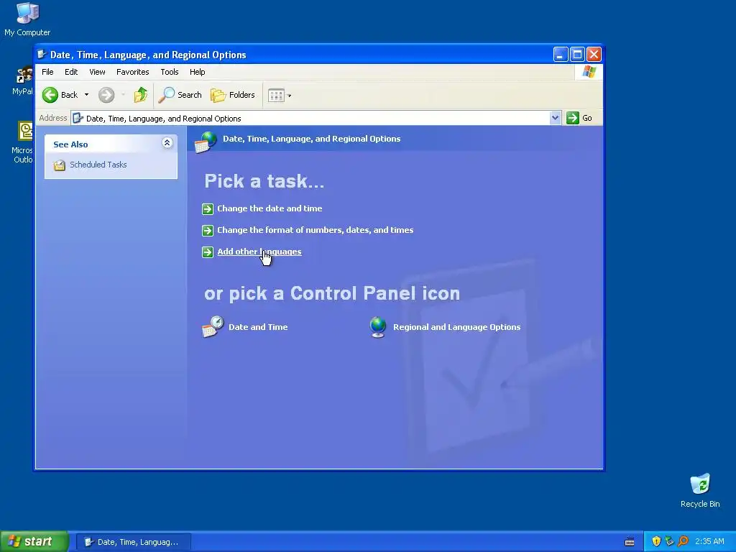The image size is (736, 552).
Task: Open Search magnifier in toolbar
Action: pyautogui.click(x=180, y=96)
